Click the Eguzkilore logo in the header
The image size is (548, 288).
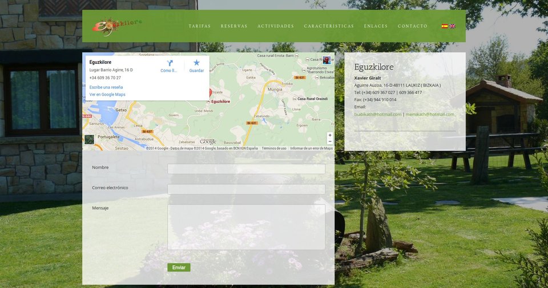click(x=116, y=26)
